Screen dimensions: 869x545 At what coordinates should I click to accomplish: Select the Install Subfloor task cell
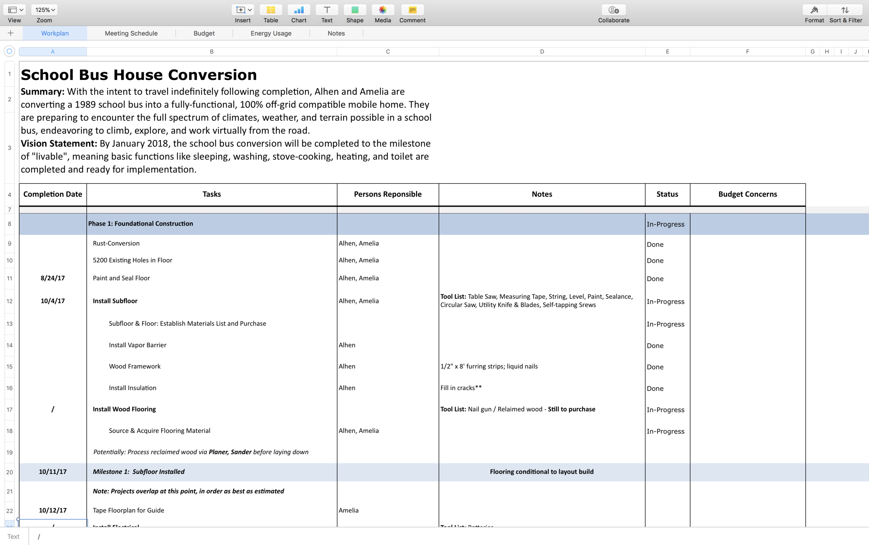(212, 301)
